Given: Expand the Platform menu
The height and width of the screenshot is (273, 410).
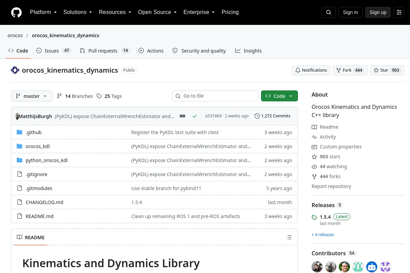Looking at the screenshot, I should [x=43, y=12].
